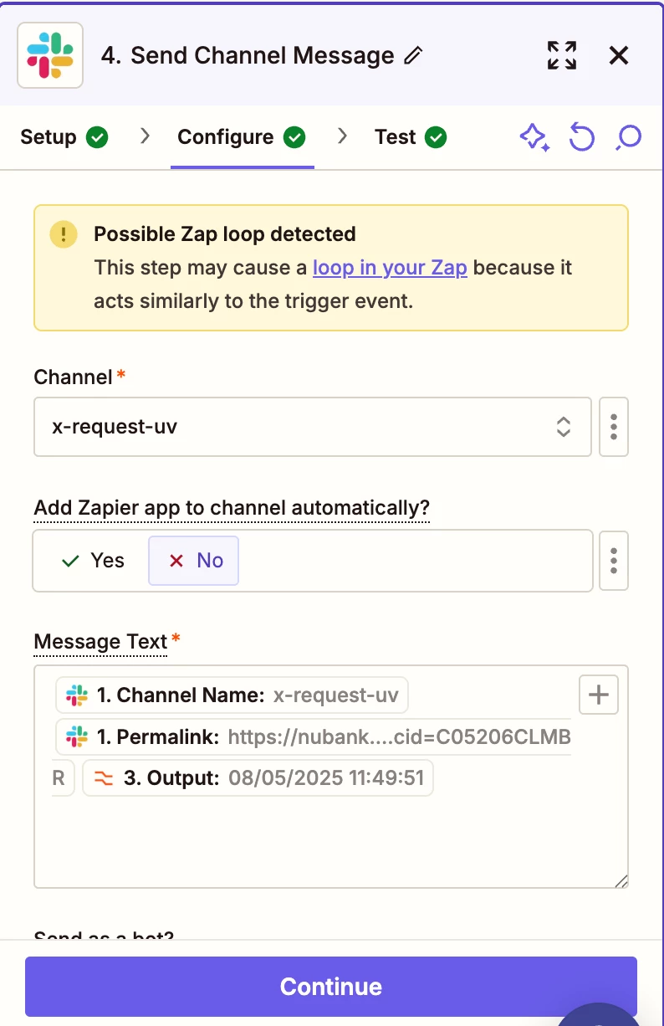Click the 1. Channel Name data pill
This screenshot has height=1026, width=664.
click(232, 695)
